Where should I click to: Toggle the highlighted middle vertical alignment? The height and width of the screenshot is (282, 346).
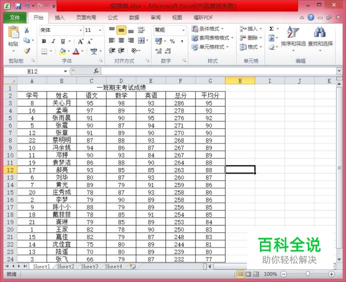(121, 30)
